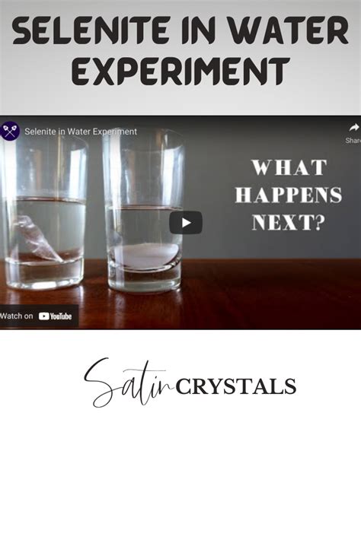Image resolution: width=361 pixels, height=540 pixels.
Task: Click the WHAT HAPPENS NEXT? overlay text
Action: (289, 195)
